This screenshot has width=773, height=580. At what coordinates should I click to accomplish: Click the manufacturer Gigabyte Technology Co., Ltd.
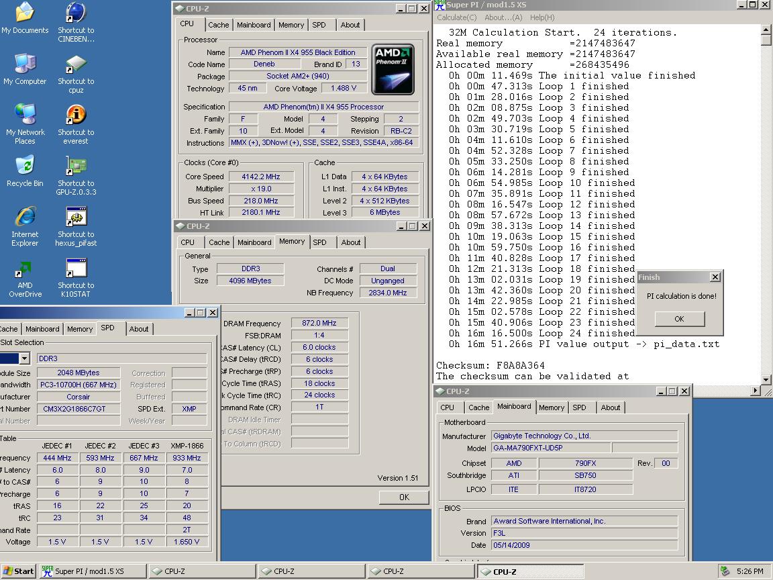tap(584, 436)
